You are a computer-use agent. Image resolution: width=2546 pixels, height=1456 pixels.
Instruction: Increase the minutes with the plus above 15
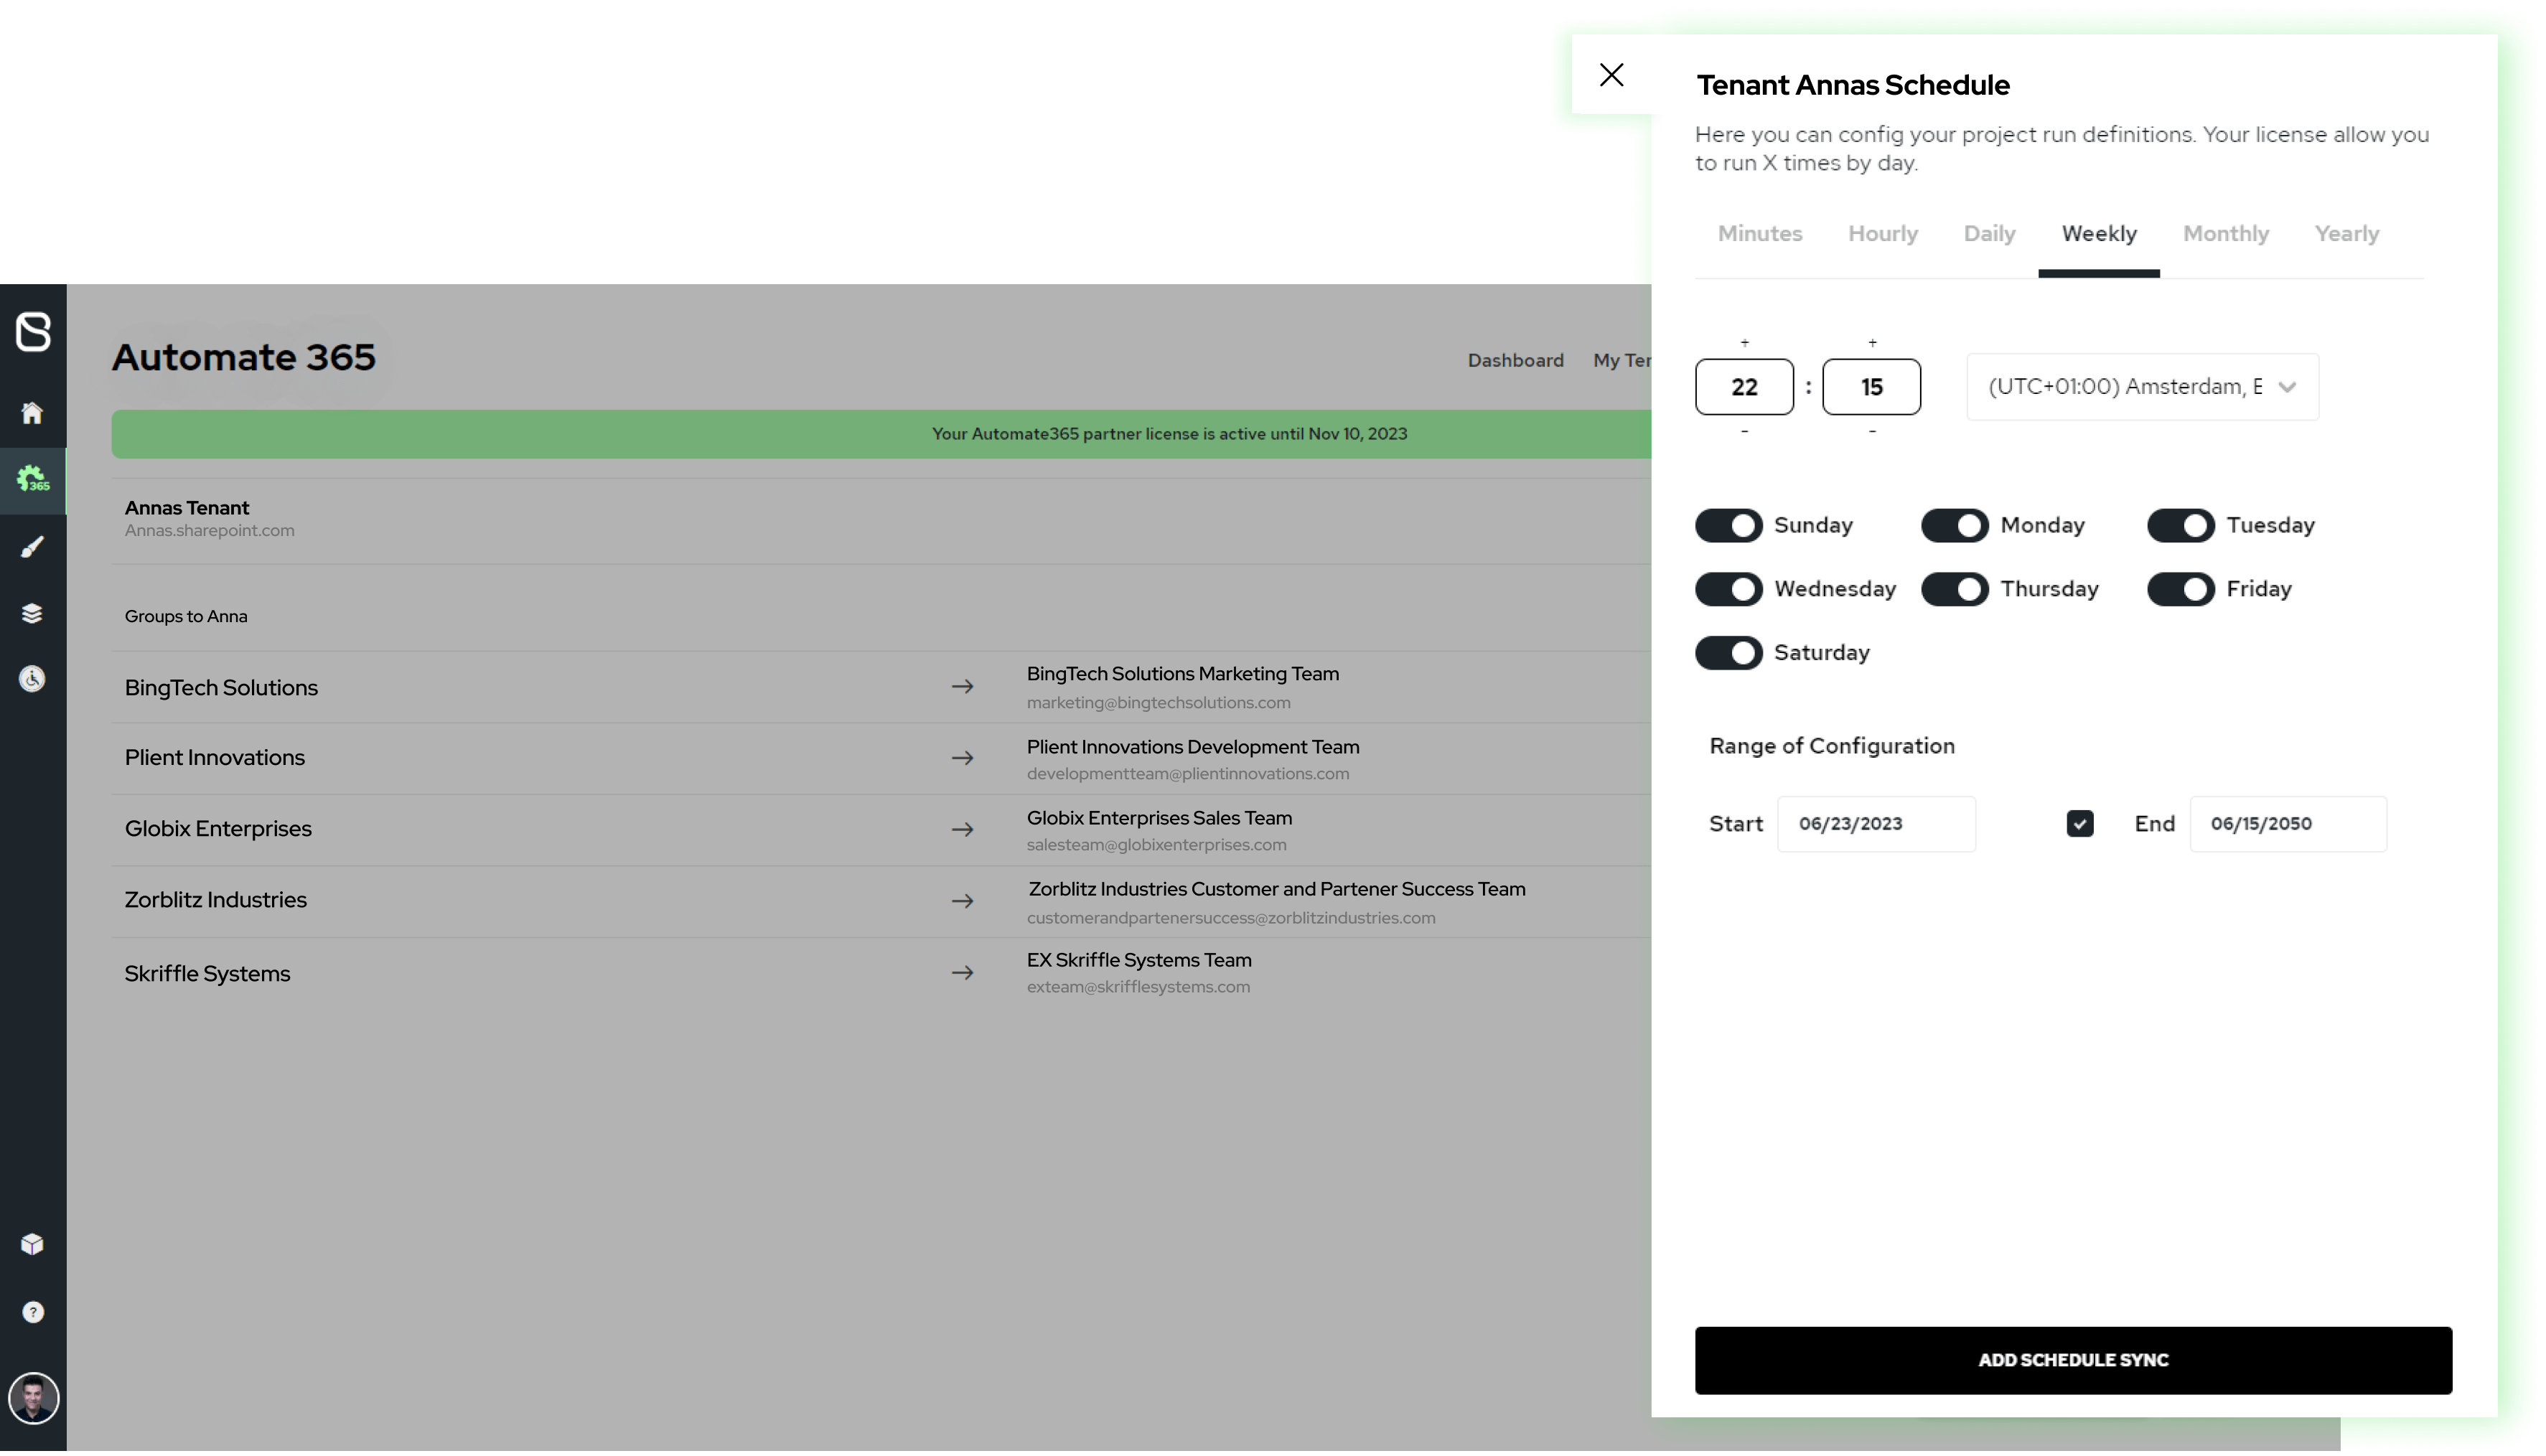(x=1874, y=343)
